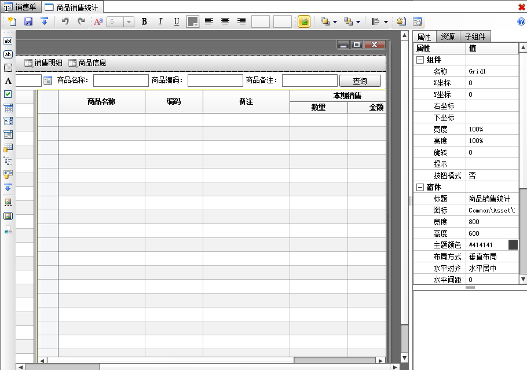Select the combo list box tool
Viewport: 527px width, 370px height.
[8, 121]
